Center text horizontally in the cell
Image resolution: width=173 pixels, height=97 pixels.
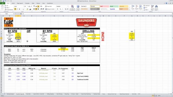36,9
